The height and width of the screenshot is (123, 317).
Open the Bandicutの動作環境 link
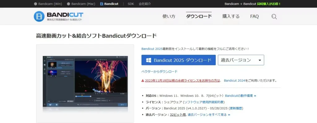tap(240, 96)
